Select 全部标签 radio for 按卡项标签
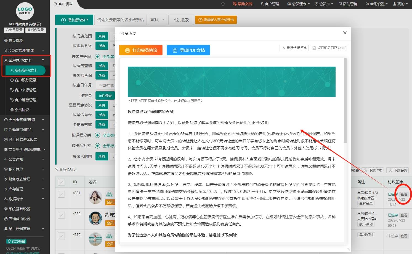The height and width of the screenshot is (254, 412). 97,146
